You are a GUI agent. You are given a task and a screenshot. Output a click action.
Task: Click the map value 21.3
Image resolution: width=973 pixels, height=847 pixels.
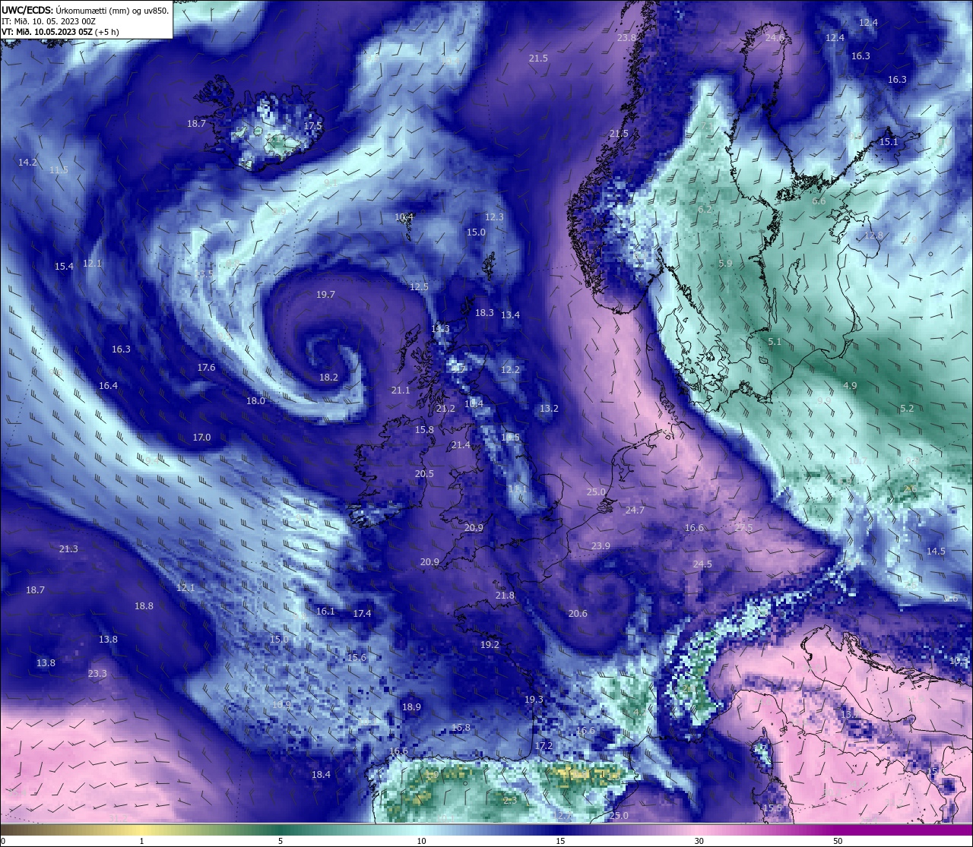tap(68, 549)
